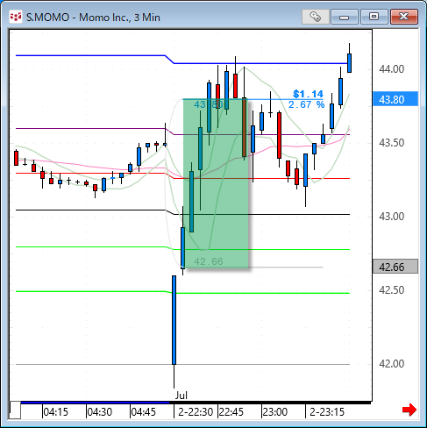Click the Jul month label

tap(181, 396)
